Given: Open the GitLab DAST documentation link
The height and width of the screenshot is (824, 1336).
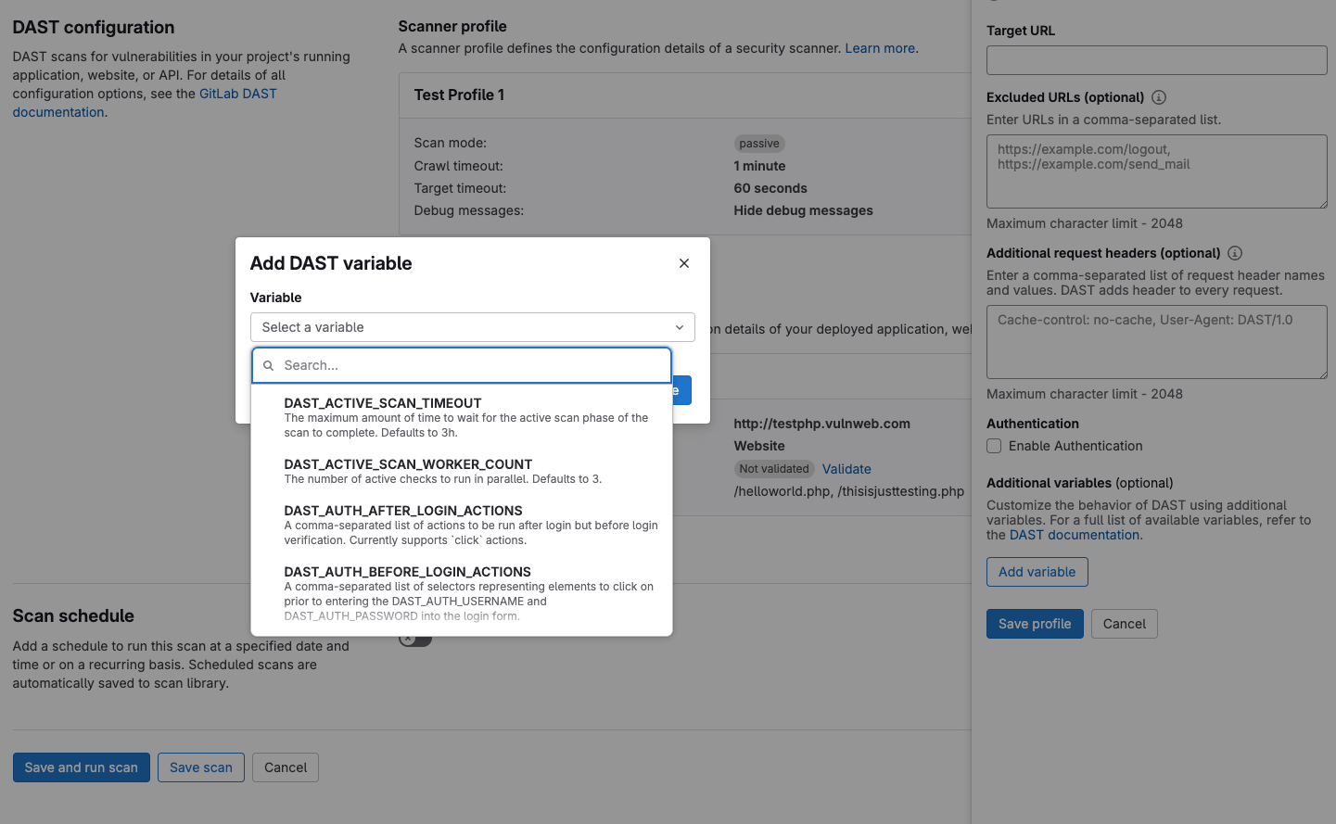Looking at the screenshot, I should pyautogui.click(x=237, y=93).
